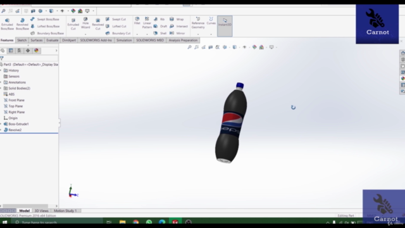Click the Rib feature tool
This screenshot has height=228, width=405.
click(159, 20)
